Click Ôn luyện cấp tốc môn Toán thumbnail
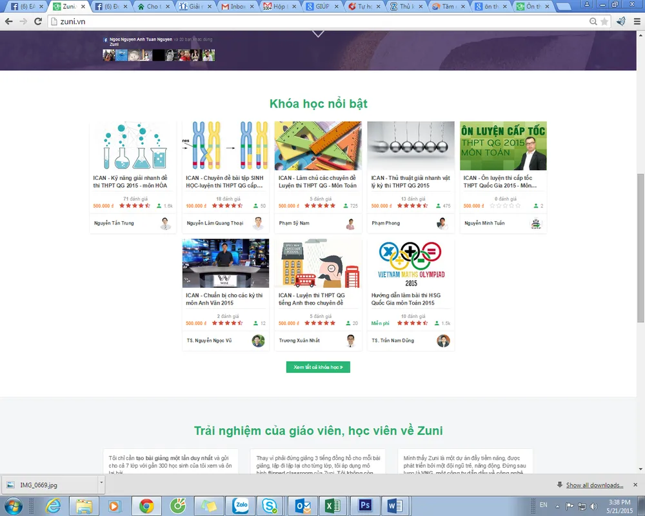The width and height of the screenshot is (645, 516). point(503,146)
